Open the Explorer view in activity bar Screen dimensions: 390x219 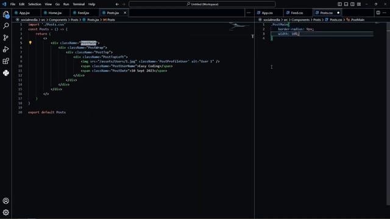coord(6,15)
